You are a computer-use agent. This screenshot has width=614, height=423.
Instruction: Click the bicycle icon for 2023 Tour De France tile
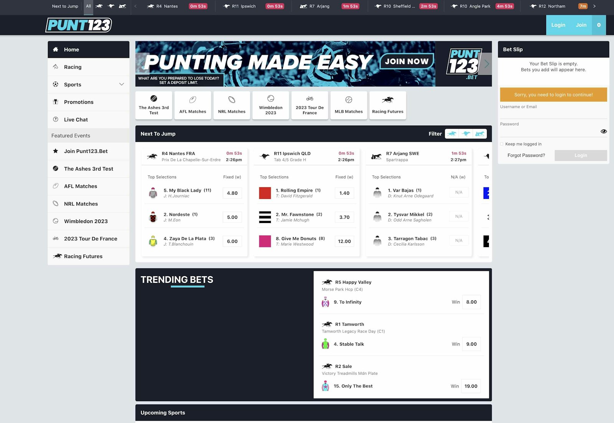pyautogui.click(x=309, y=98)
